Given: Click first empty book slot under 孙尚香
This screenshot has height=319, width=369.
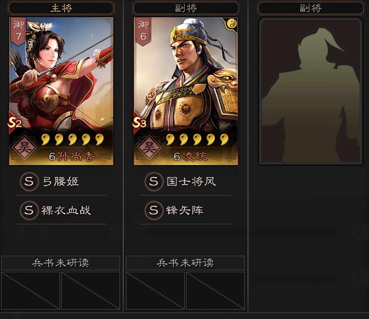Looking at the screenshot, I should pos(31,290).
